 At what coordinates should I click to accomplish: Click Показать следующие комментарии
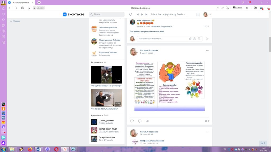pos(147,31)
